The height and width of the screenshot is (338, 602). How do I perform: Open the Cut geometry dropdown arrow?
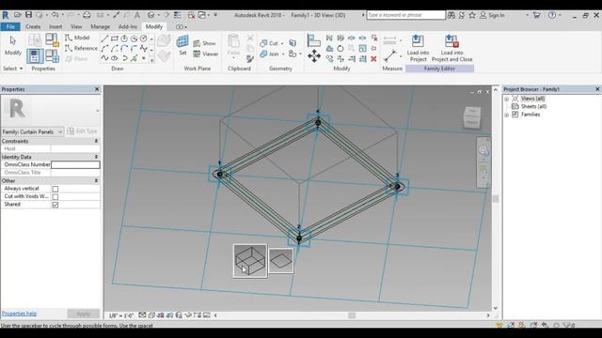pos(283,44)
